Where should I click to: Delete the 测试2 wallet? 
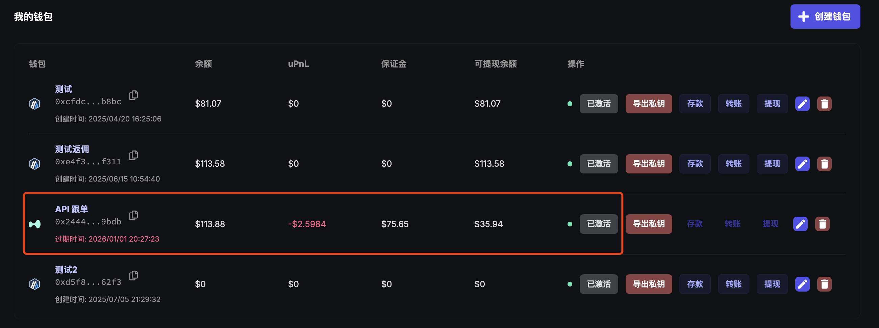pyautogui.click(x=824, y=284)
